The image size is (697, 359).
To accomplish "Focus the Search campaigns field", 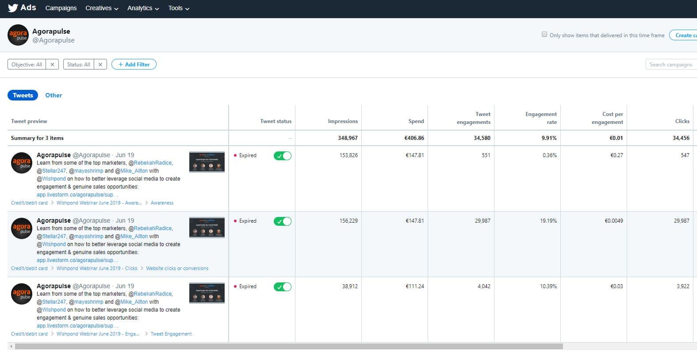I will (x=671, y=64).
